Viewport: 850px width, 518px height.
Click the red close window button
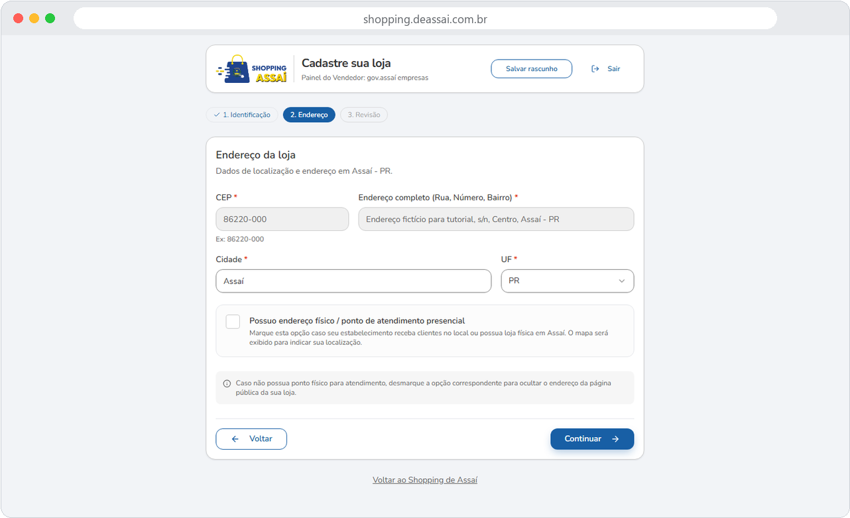point(18,19)
